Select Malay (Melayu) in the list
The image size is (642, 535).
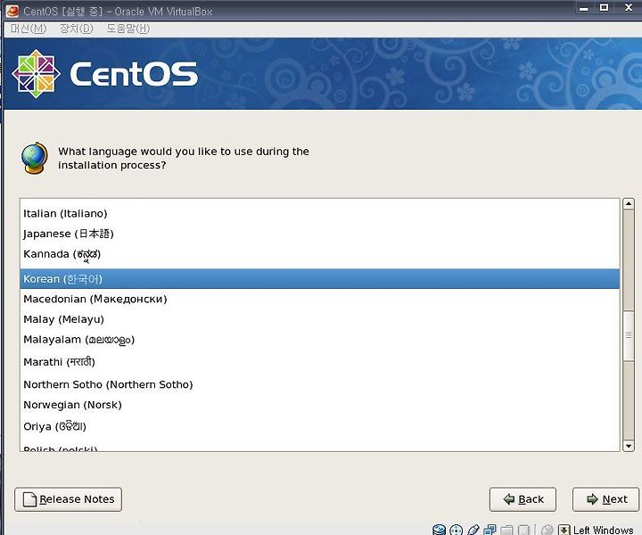click(x=319, y=319)
